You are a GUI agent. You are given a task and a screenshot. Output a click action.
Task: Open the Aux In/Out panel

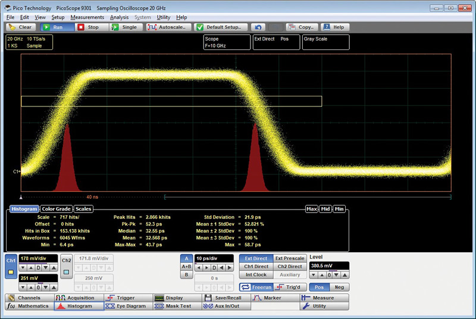click(x=227, y=306)
